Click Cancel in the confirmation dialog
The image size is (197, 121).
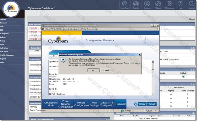coord(106,70)
